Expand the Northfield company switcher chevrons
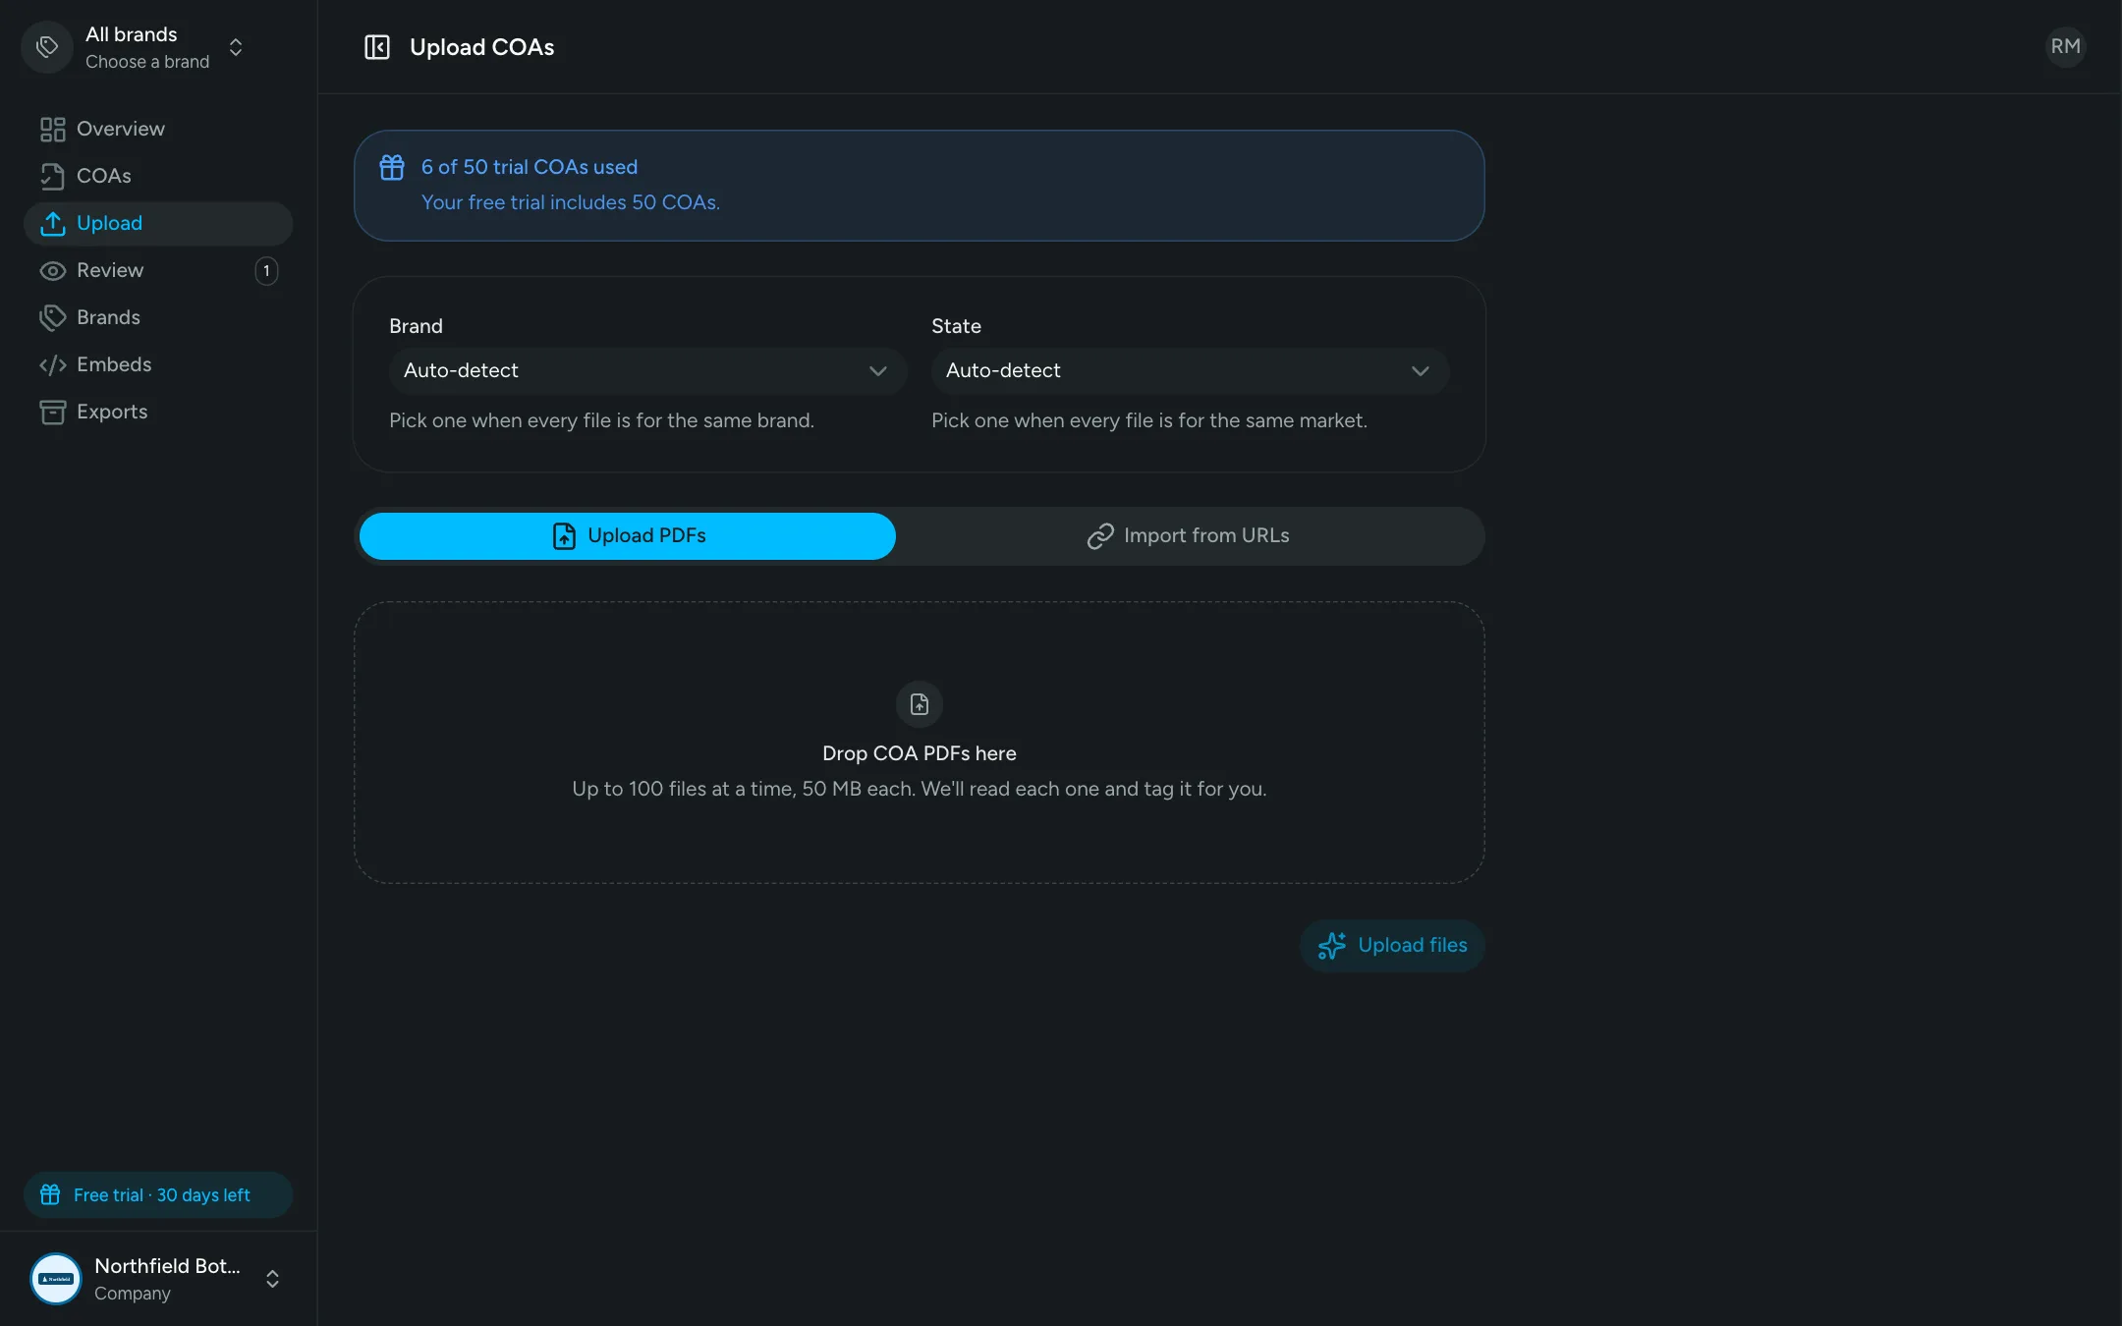The image size is (2122, 1326). click(x=273, y=1279)
